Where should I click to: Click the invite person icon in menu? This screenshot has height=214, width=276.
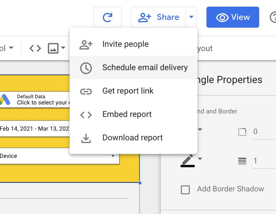click(x=86, y=45)
